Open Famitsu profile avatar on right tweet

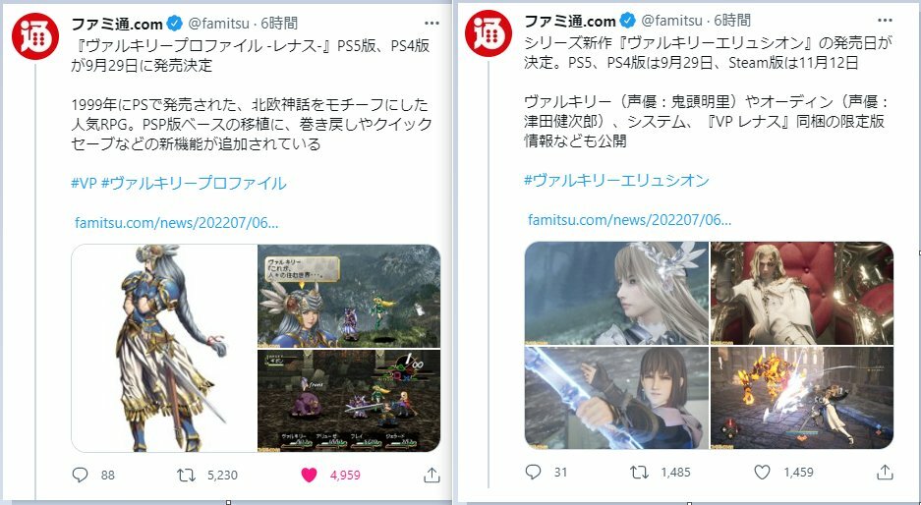tap(489, 32)
